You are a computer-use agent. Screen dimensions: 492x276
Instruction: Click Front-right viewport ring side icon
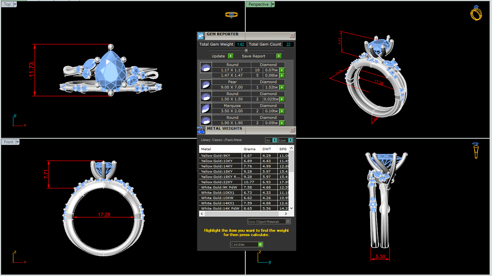pos(476,151)
